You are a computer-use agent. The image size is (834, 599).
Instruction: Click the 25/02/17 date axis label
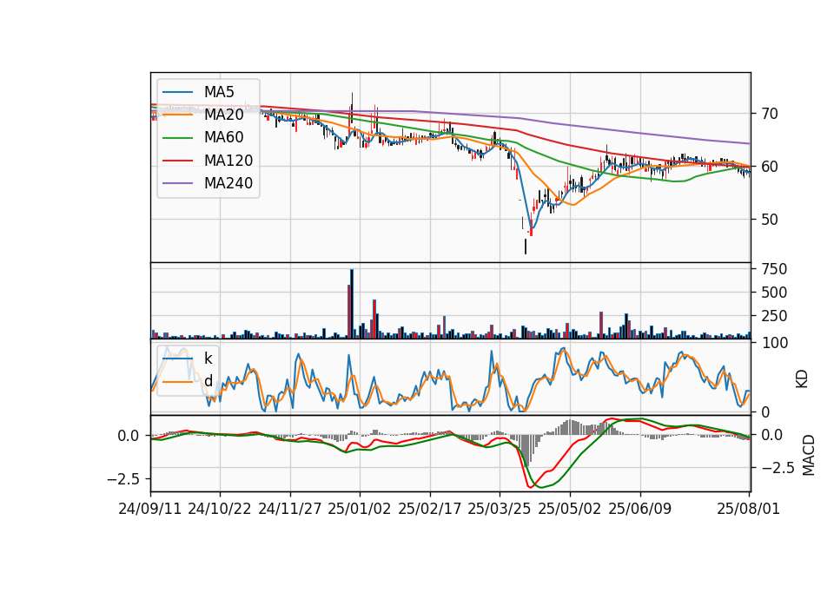(x=429, y=509)
